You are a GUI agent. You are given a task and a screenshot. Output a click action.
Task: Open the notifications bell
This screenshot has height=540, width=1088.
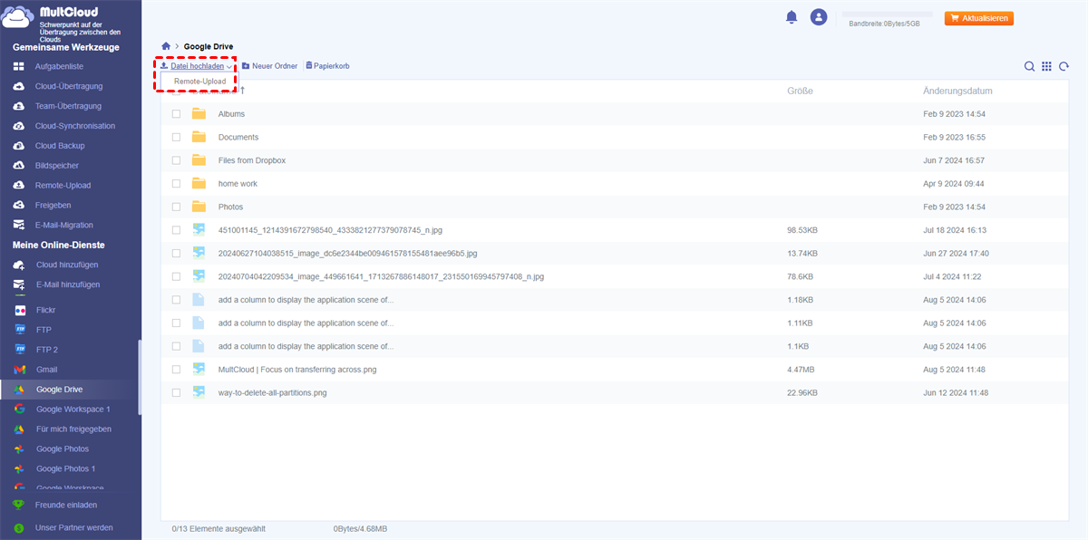pyautogui.click(x=792, y=17)
